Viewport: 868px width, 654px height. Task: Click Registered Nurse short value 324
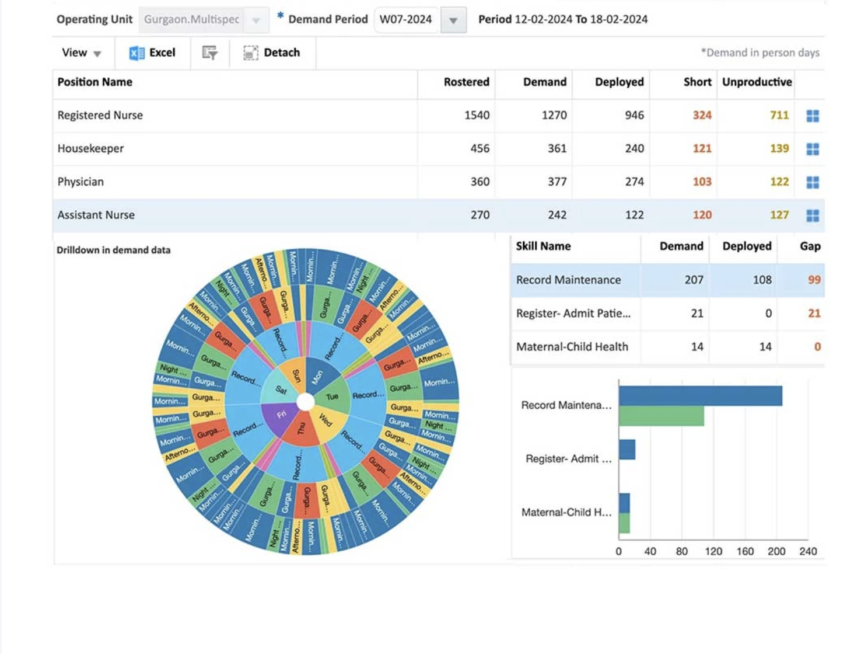coord(702,115)
